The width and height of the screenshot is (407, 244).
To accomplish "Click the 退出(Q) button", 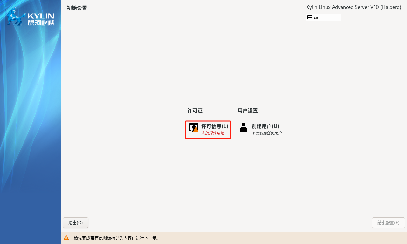I will coord(75,223).
